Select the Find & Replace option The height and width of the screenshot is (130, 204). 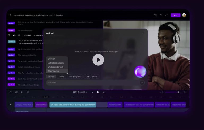(75, 77)
